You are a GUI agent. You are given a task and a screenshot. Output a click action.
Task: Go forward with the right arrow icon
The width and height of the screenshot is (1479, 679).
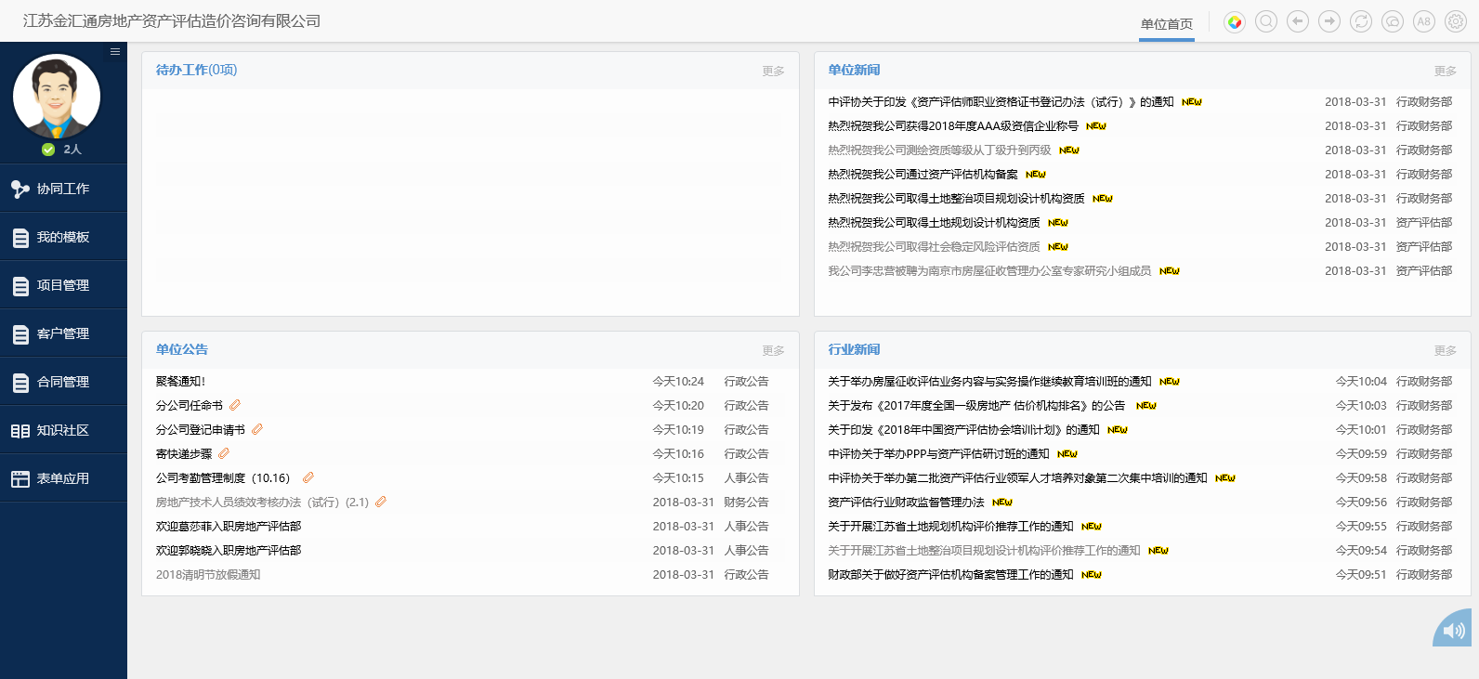click(1329, 22)
